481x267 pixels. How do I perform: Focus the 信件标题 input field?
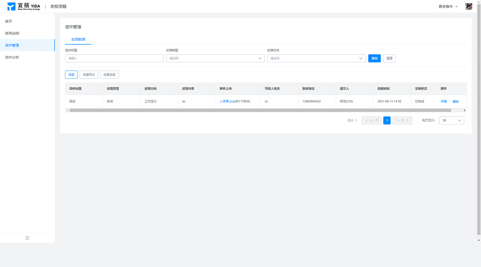(x=114, y=58)
